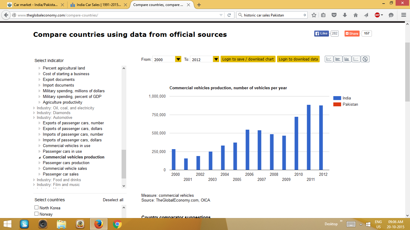The image size is (410, 230).
Task: Open the Firefox hamburger menu
Action: pyautogui.click(x=403, y=15)
